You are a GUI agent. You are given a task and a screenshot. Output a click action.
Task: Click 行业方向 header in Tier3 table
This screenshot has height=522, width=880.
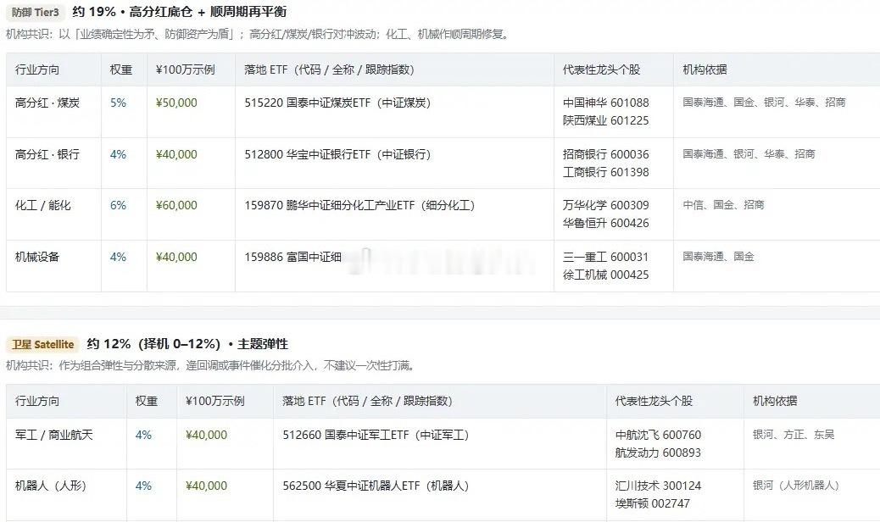[37, 69]
